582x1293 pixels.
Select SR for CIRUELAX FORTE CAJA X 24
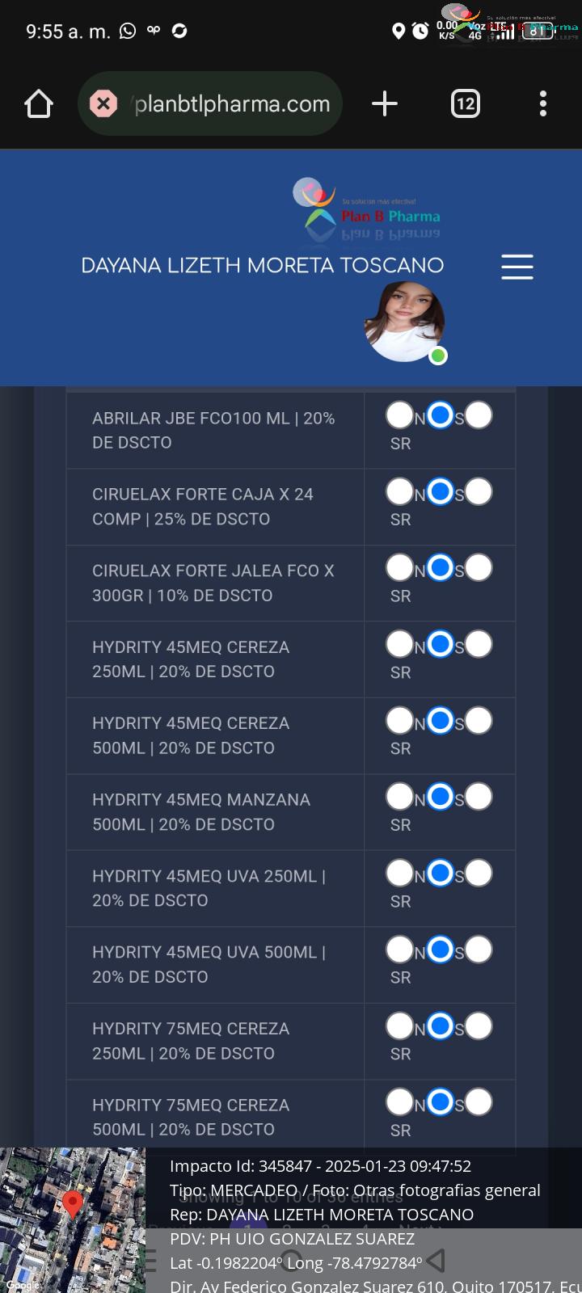pos(479,491)
